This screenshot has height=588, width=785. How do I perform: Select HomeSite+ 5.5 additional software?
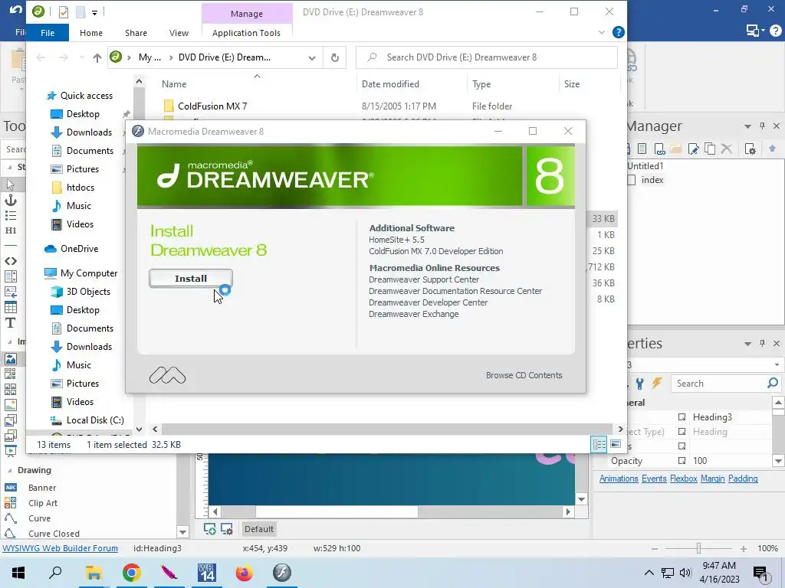pyautogui.click(x=396, y=240)
